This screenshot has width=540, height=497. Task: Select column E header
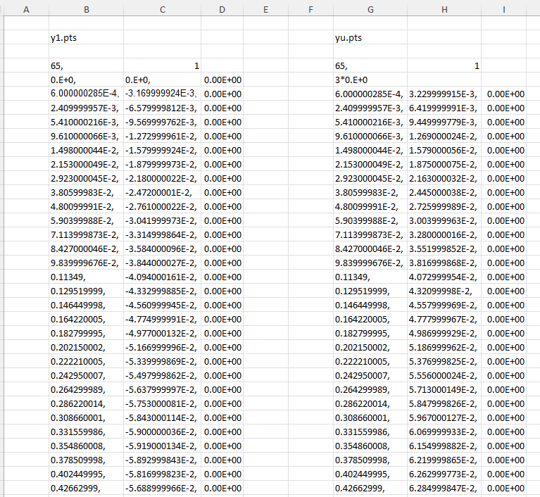point(266,10)
